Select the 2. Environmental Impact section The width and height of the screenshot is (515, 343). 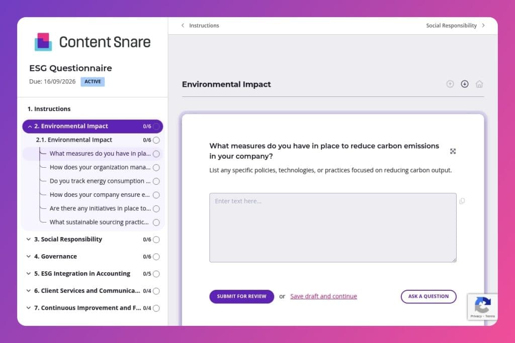coord(93,126)
